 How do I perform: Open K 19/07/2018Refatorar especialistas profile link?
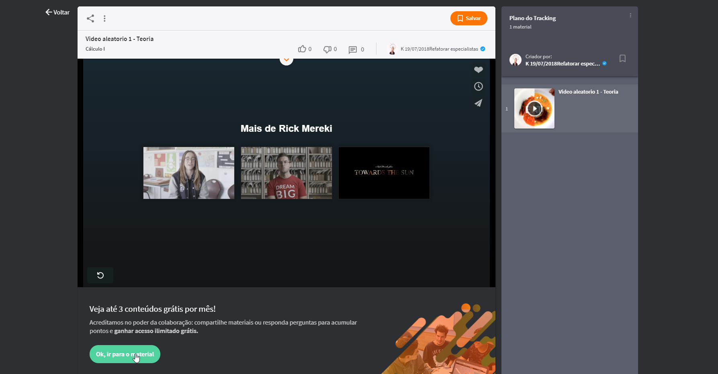click(439, 49)
